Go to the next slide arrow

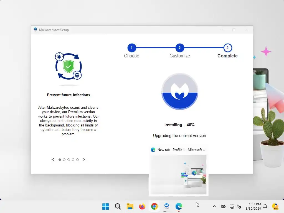tap(84, 159)
